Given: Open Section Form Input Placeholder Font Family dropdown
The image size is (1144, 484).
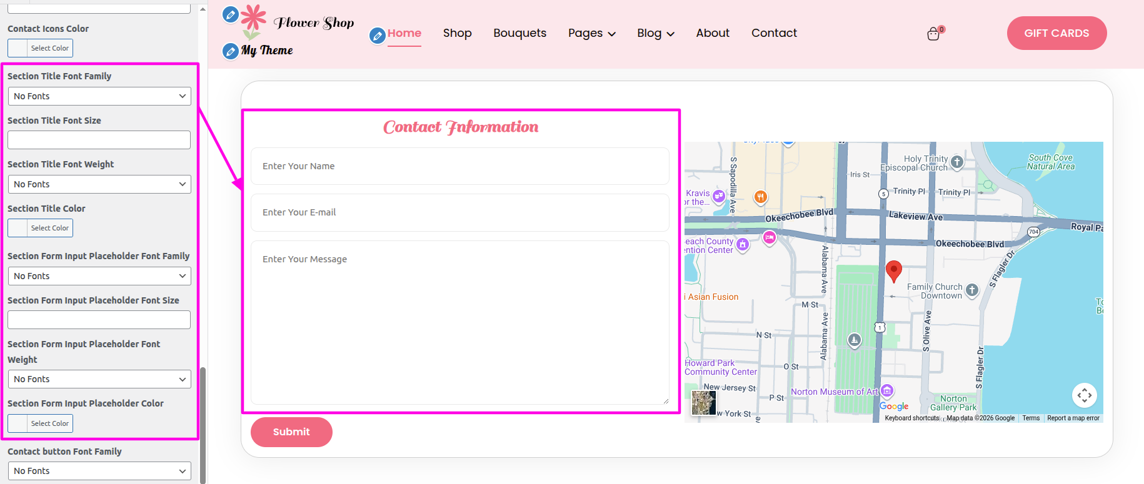Looking at the screenshot, I should click(x=99, y=276).
